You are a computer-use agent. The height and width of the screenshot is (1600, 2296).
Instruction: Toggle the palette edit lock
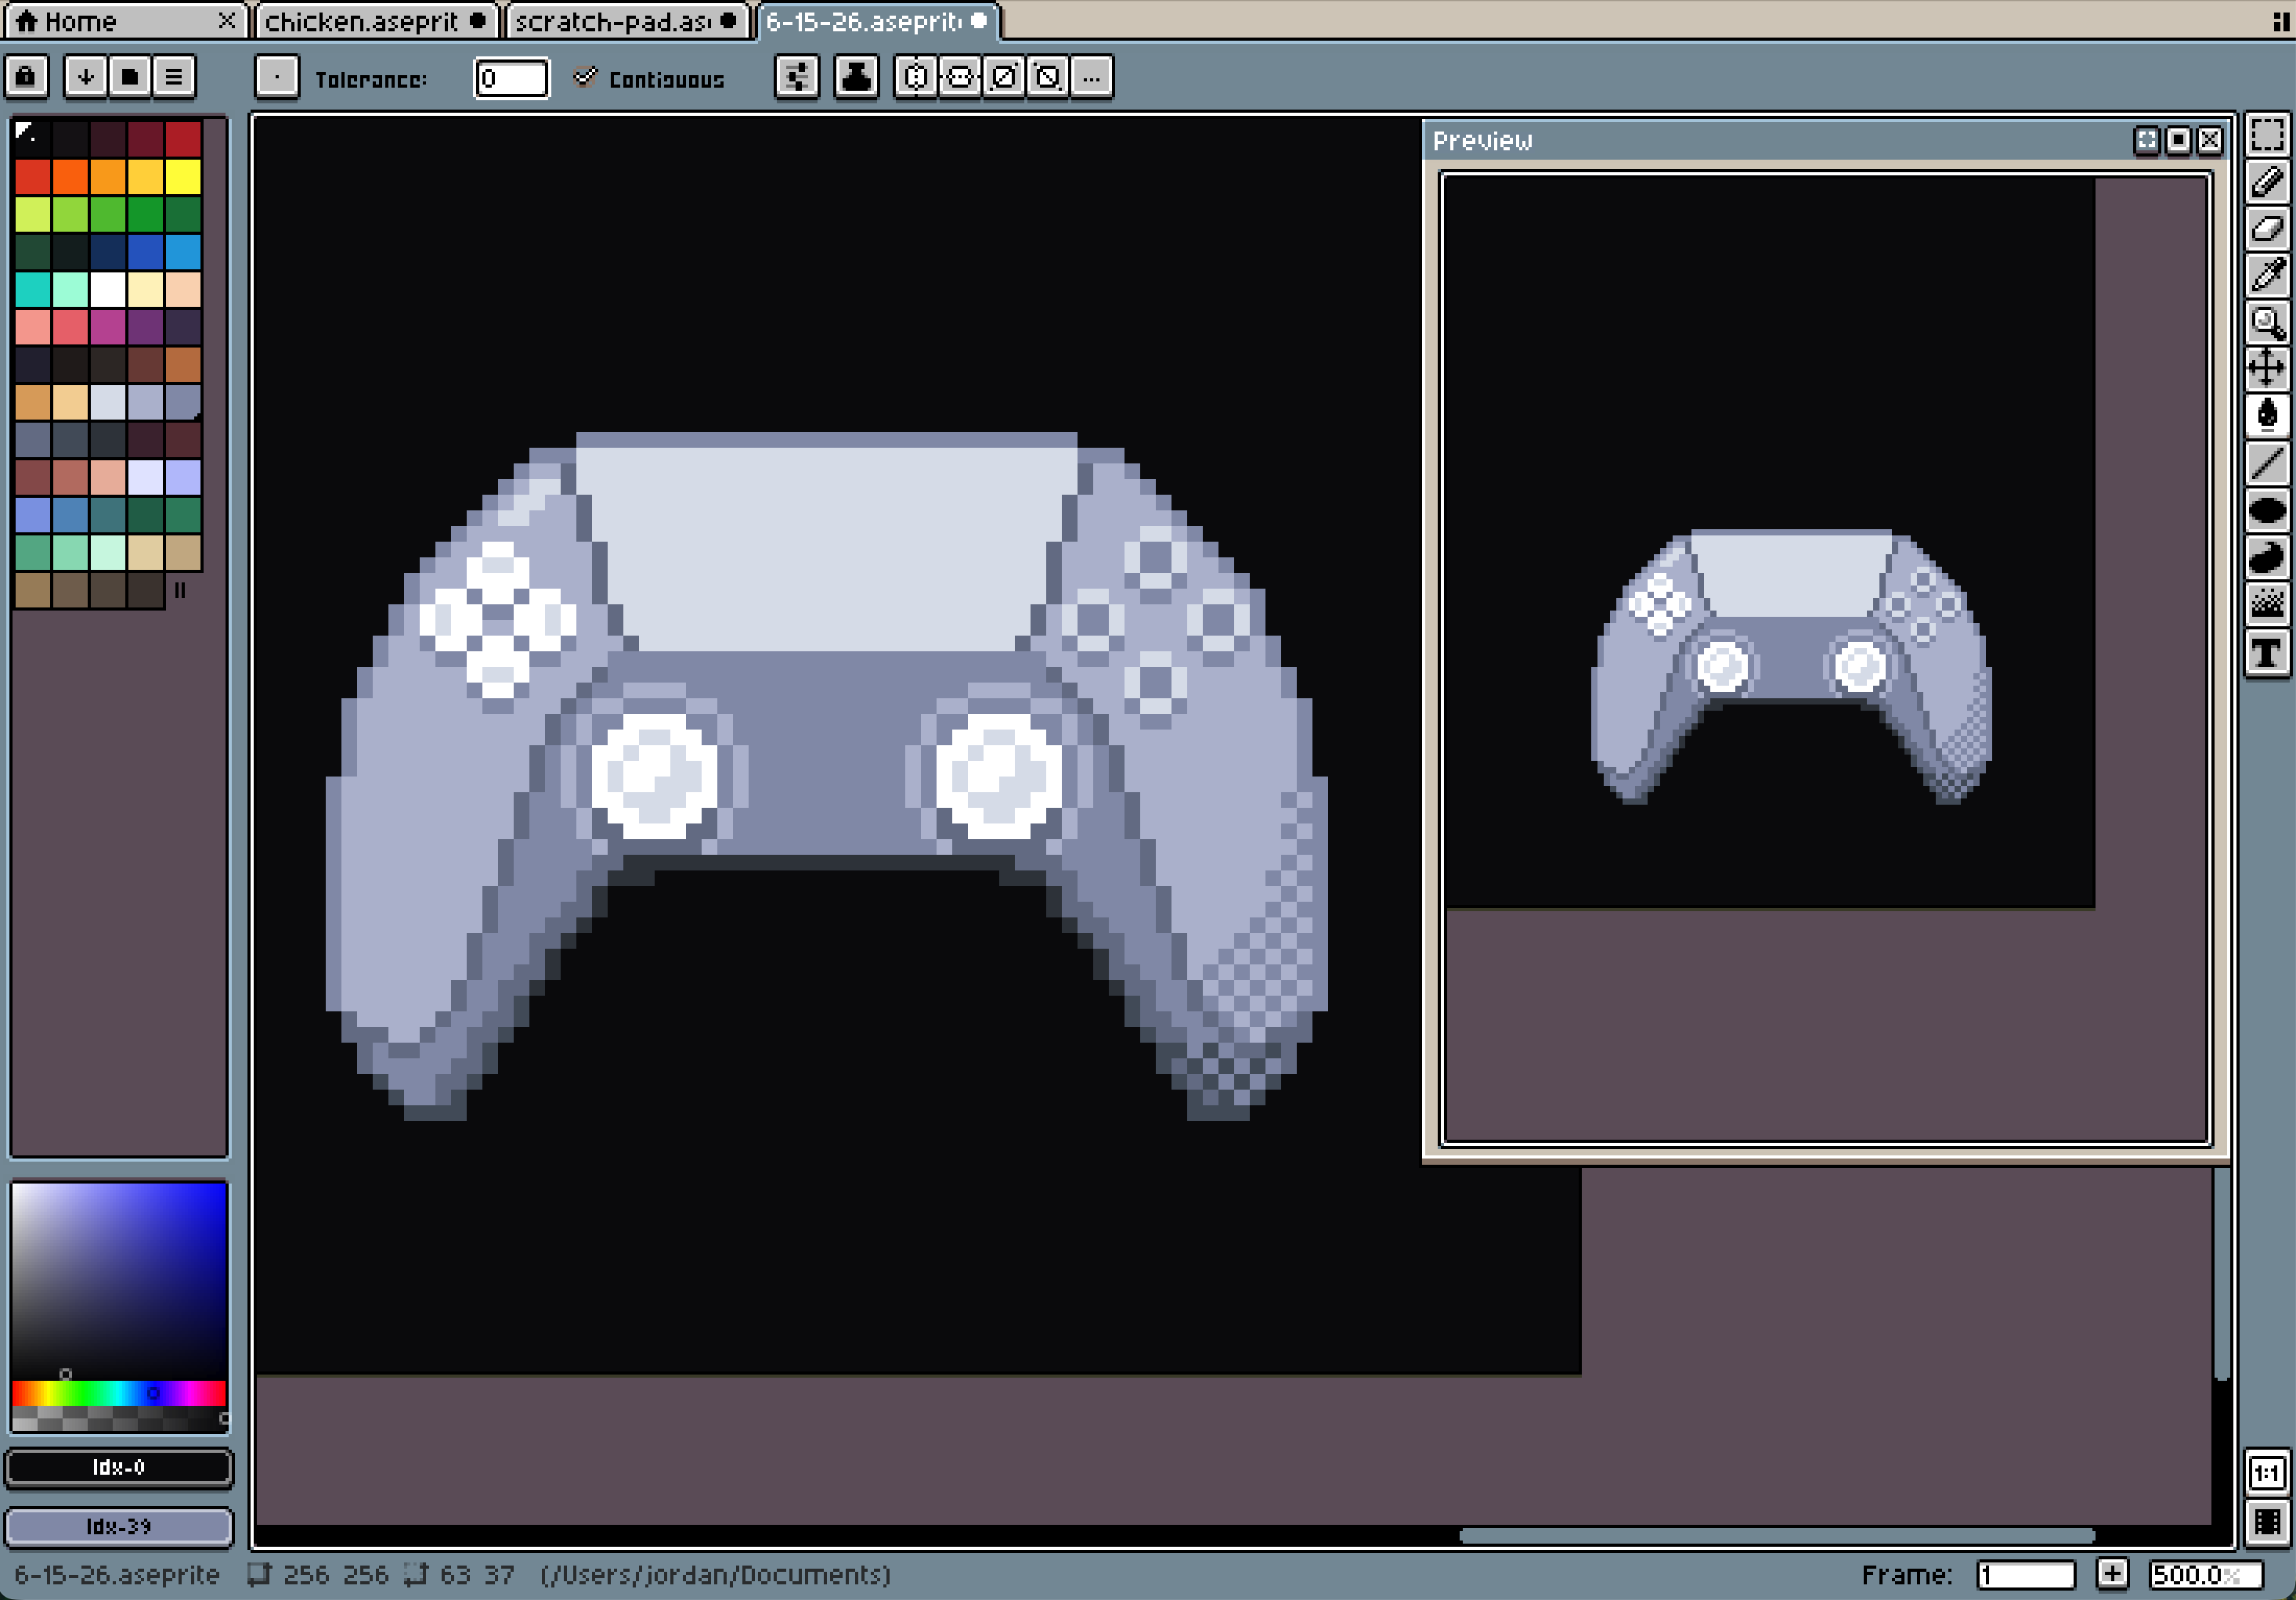(27, 77)
